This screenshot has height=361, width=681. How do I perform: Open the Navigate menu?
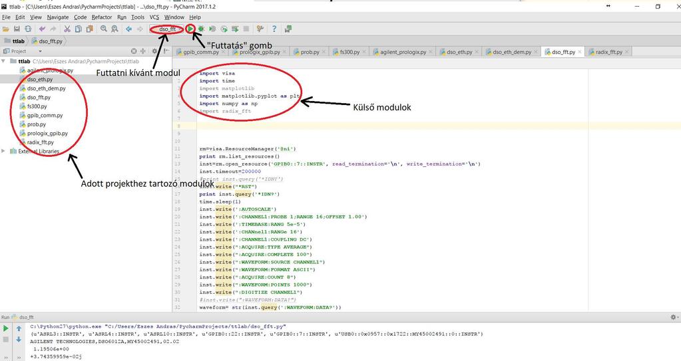[58, 17]
